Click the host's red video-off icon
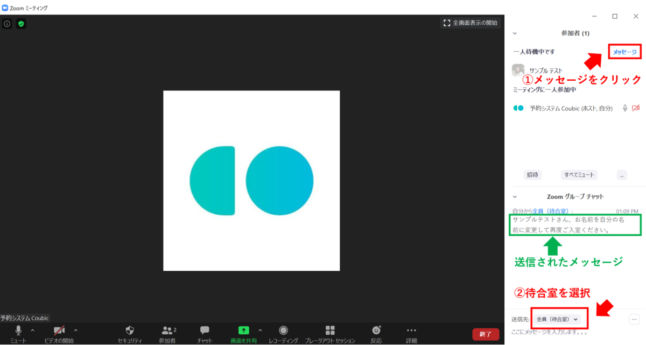Screen dimensions: 646x345 636,108
